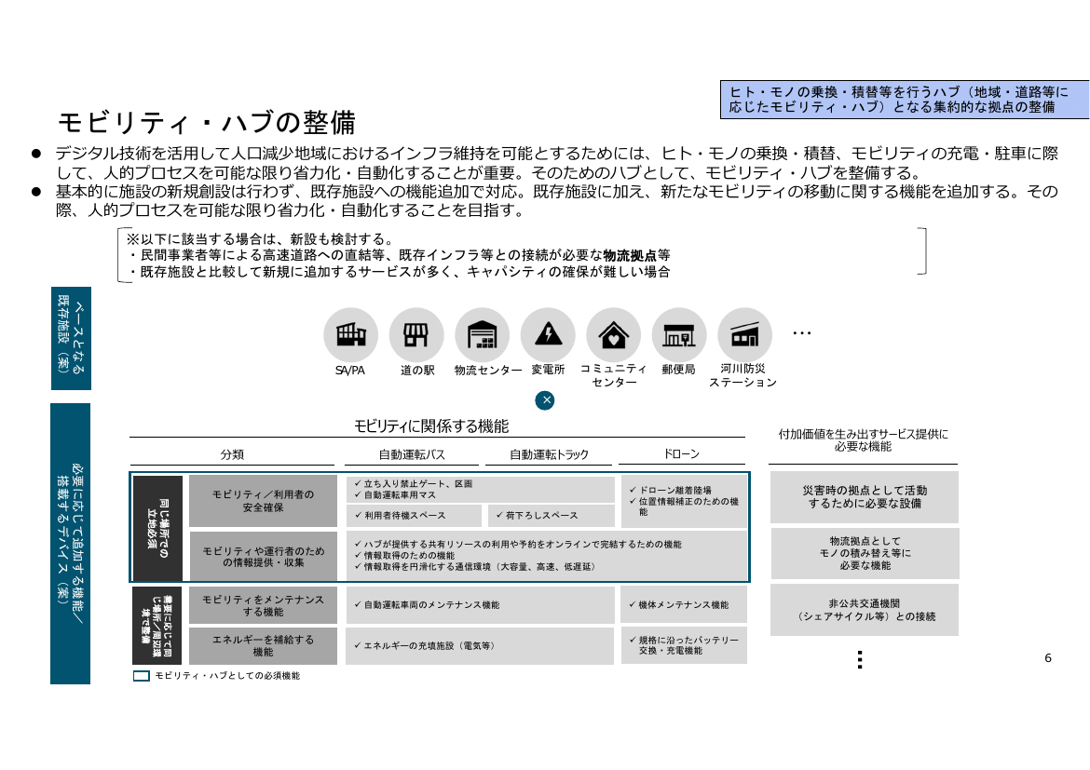Select the 規格に沿ったバッテリー交換・充電機能 cell
The width and height of the screenshot is (1090, 770).
[x=683, y=645]
